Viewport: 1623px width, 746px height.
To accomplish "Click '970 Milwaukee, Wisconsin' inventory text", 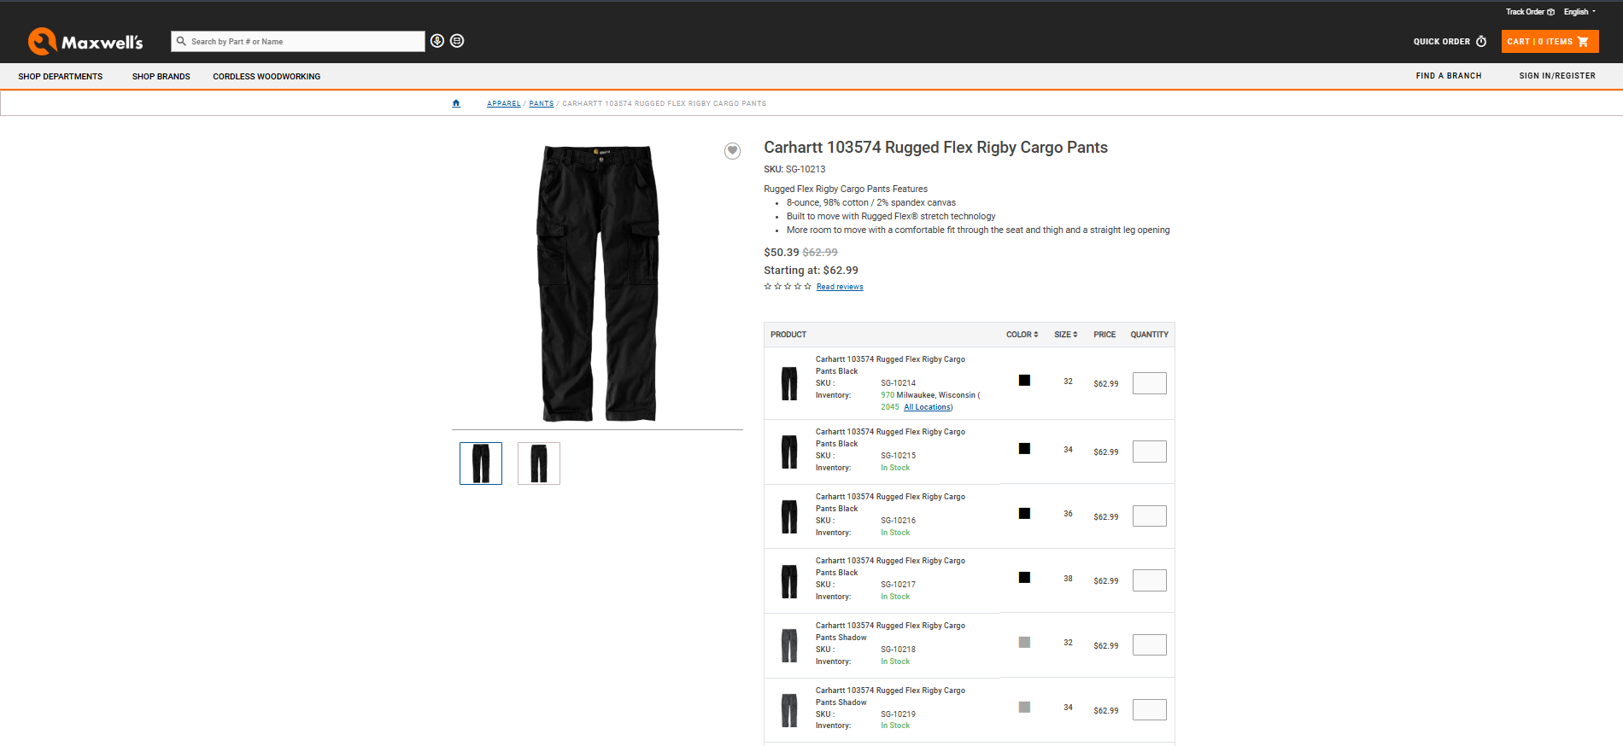I will (x=928, y=395).
